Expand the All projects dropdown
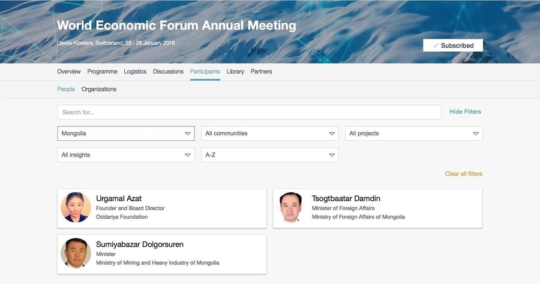Viewport: 540px width, 284px height. point(413,134)
